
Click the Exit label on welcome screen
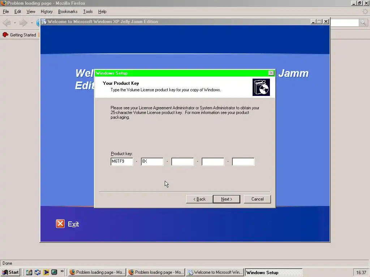[x=73, y=224]
